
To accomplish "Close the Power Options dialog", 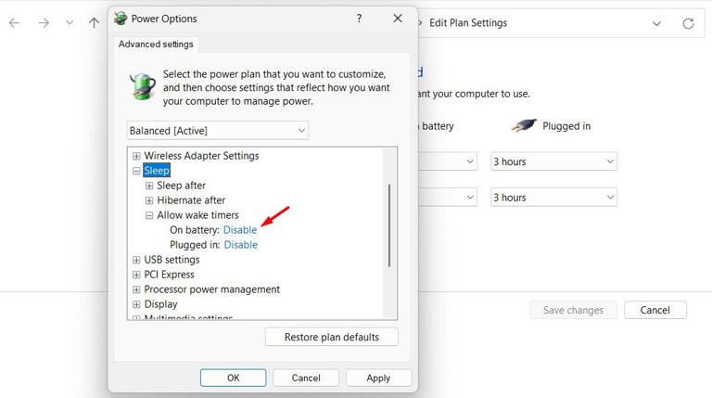I will [x=398, y=19].
